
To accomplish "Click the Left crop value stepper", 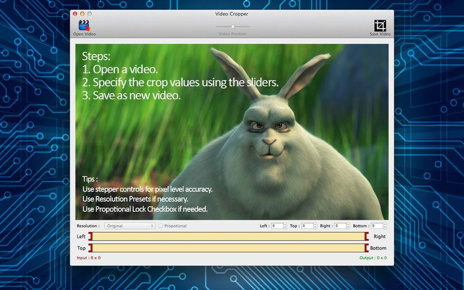I will pyautogui.click(x=285, y=226).
